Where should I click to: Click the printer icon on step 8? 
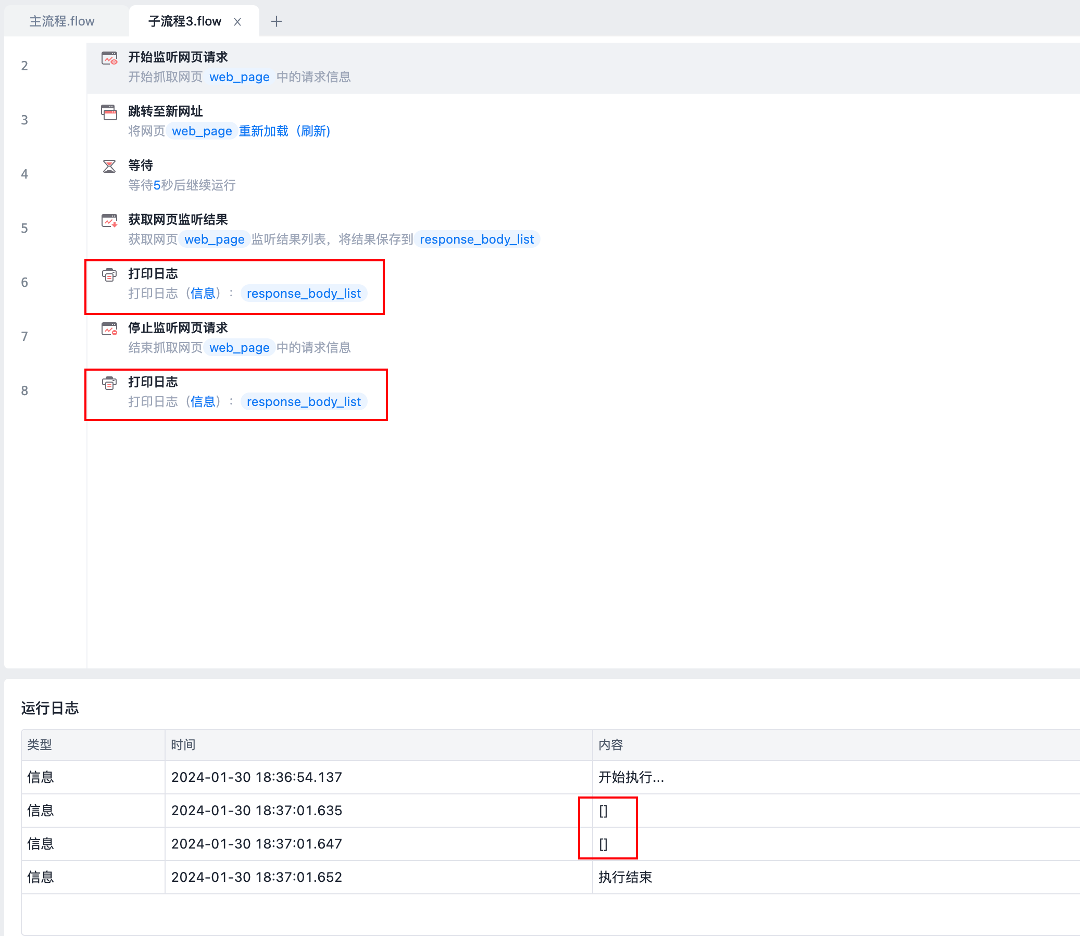109,383
